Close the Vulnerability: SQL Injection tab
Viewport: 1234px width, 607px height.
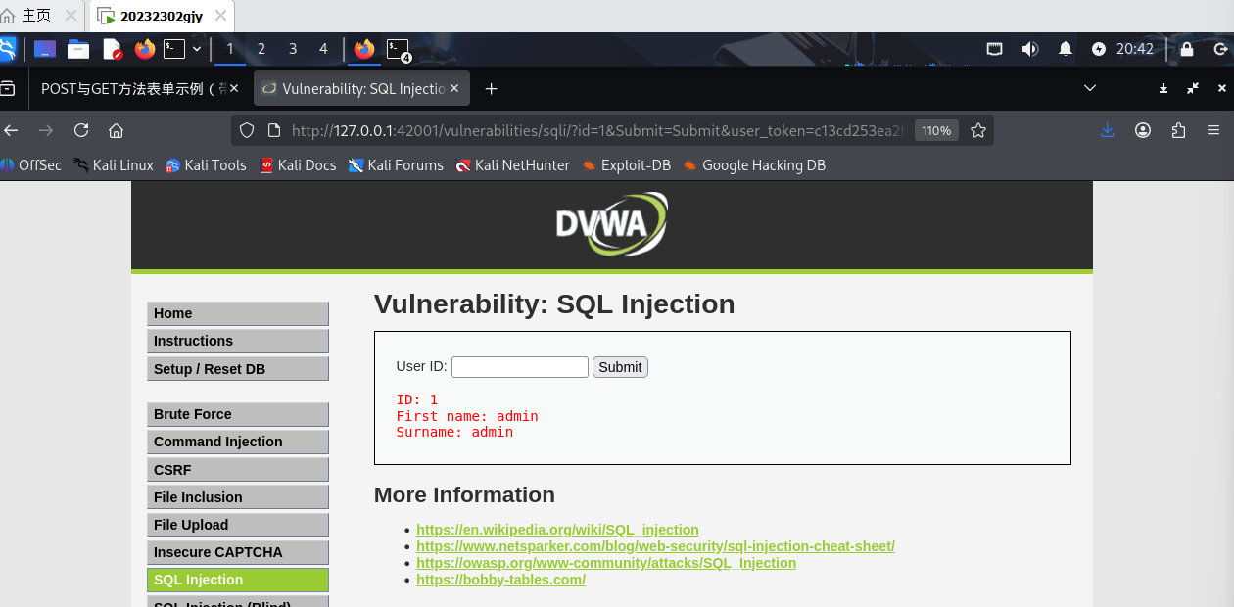pyautogui.click(x=454, y=88)
